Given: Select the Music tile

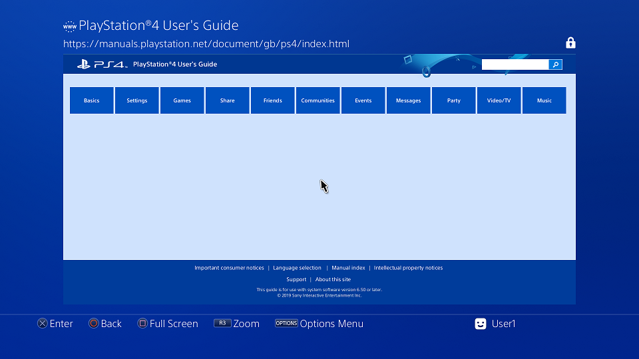Looking at the screenshot, I should (x=544, y=100).
